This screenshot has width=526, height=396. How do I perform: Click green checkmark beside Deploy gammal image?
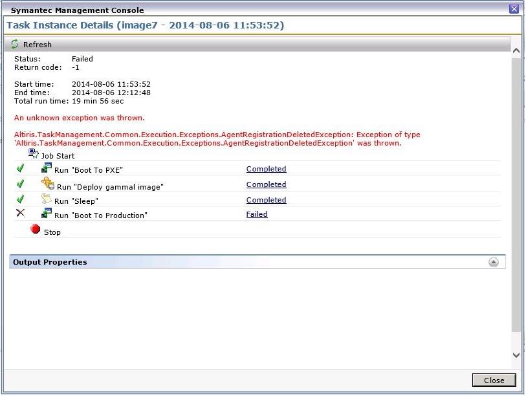coord(21,183)
